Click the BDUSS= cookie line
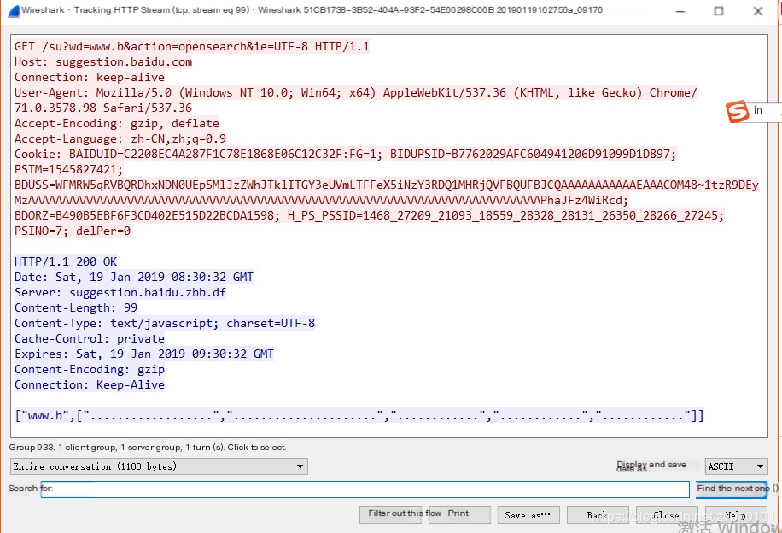 pos(387,185)
